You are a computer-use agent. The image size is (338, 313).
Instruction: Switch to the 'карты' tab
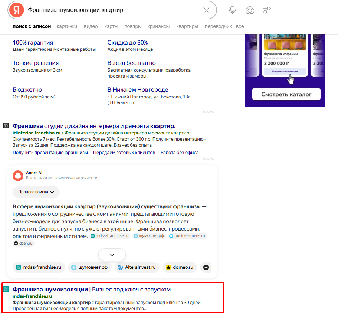pos(111,26)
